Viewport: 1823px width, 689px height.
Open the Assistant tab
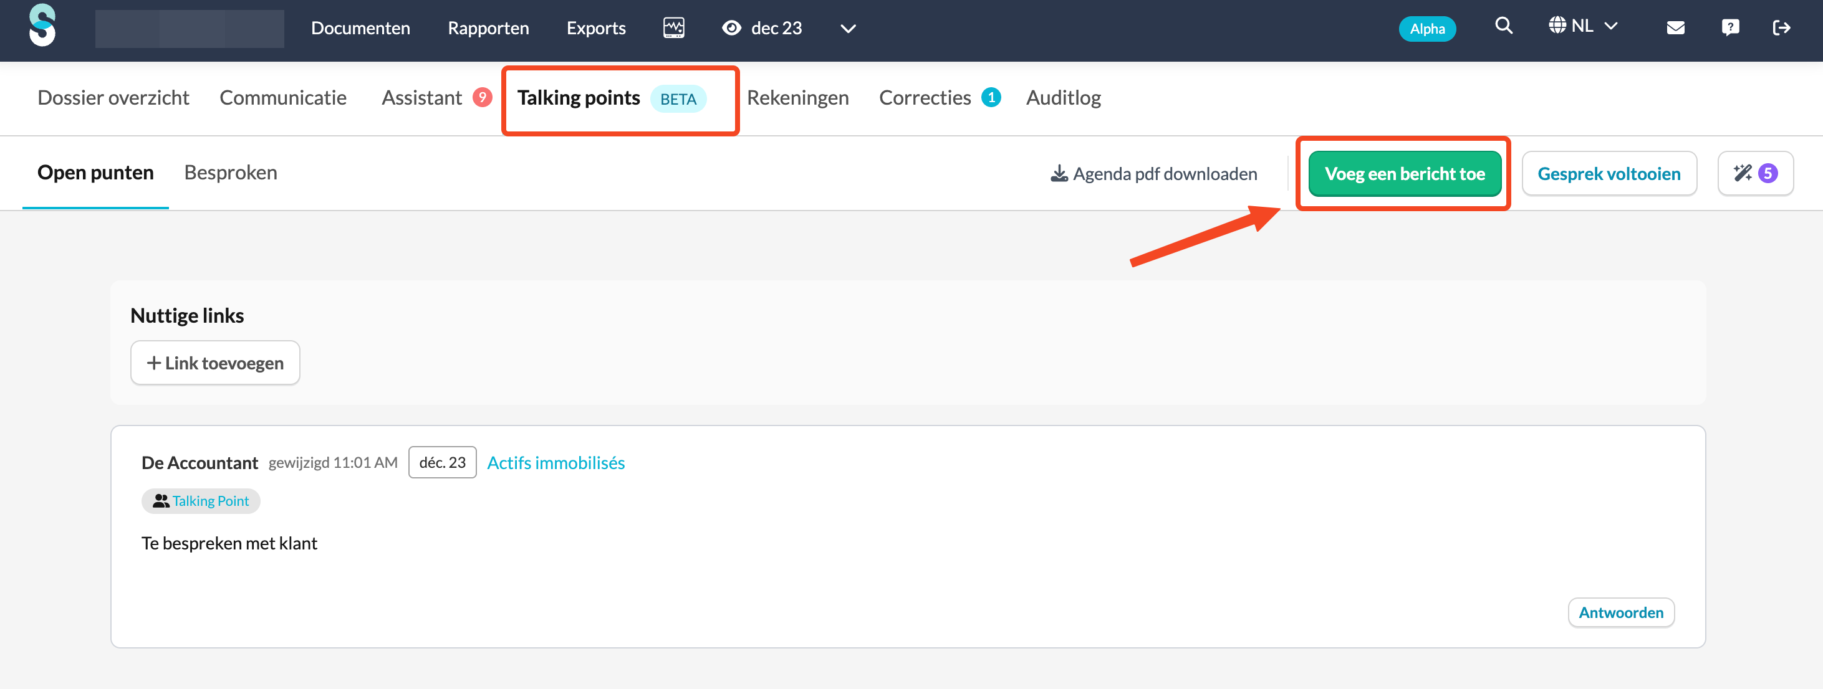422,98
